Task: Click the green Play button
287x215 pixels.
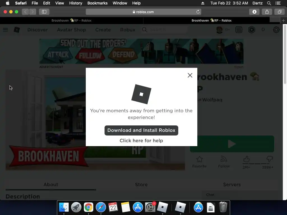Action: (232, 144)
